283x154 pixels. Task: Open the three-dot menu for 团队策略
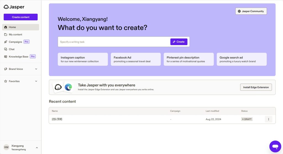click(x=269, y=119)
